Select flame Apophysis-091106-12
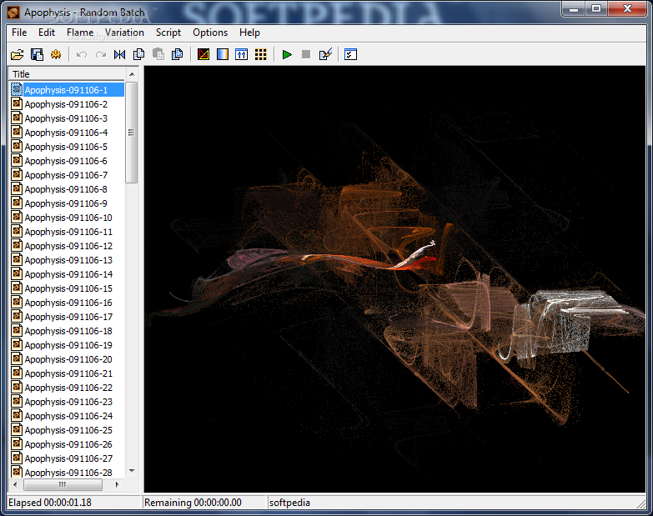The width and height of the screenshot is (653, 516). tap(67, 246)
